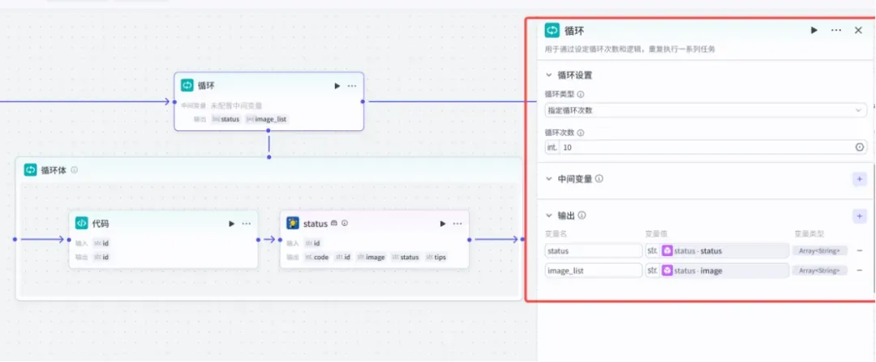
Task: Run the status plugin node
Action: tap(443, 224)
